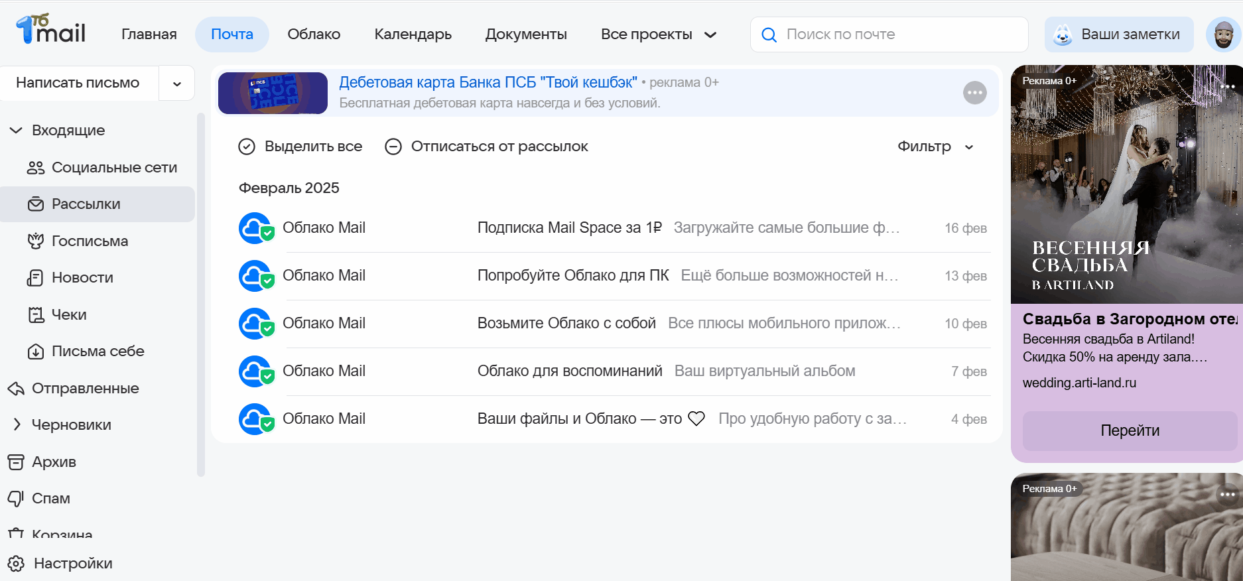
Task: Select the Спам folder
Action: coord(98,499)
